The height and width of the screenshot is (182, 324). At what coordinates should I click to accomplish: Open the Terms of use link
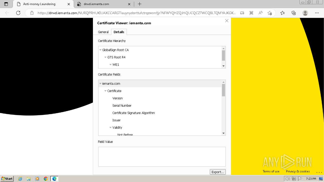point(271,171)
